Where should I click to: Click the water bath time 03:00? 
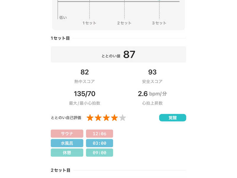pyautogui.click(x=100, y=143)
